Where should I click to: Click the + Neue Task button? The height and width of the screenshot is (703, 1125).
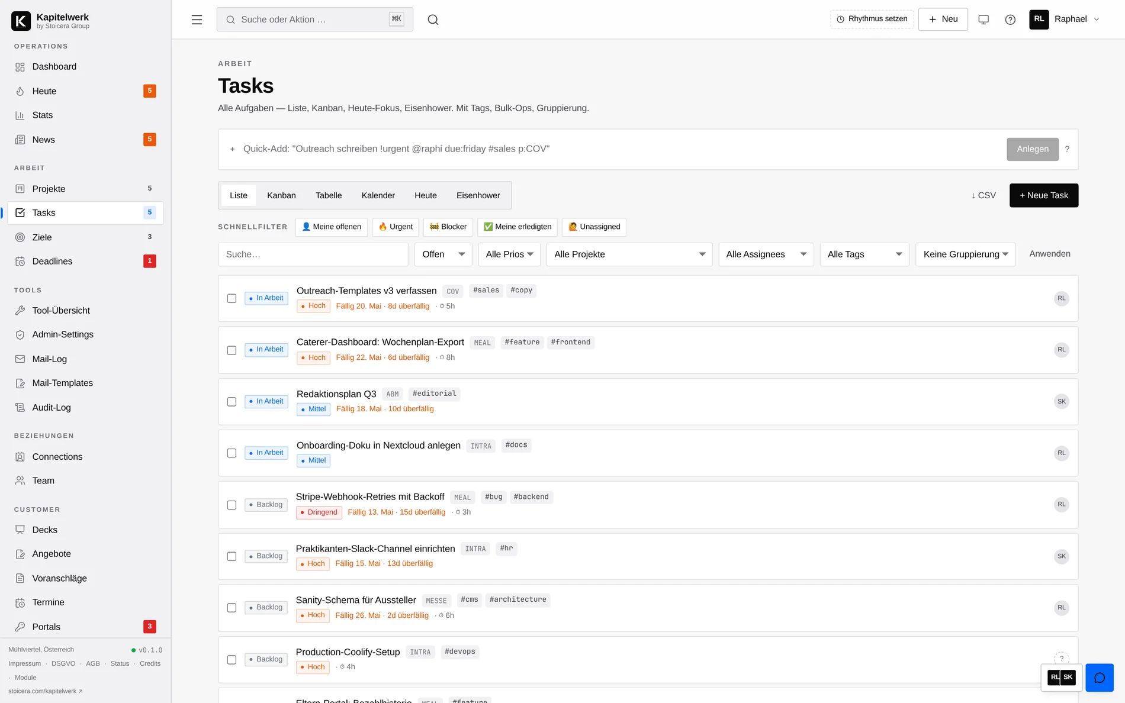click(x=1044, y=195)
